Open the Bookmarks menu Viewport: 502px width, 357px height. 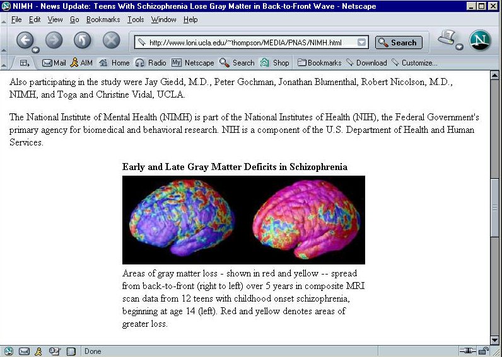click(103, 20)
